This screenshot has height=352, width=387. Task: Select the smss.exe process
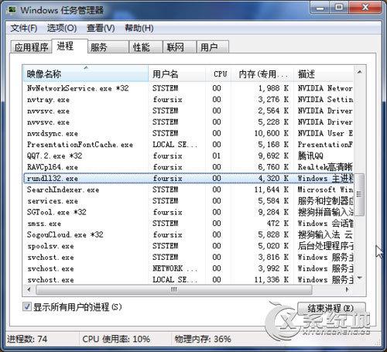[188, 224]
